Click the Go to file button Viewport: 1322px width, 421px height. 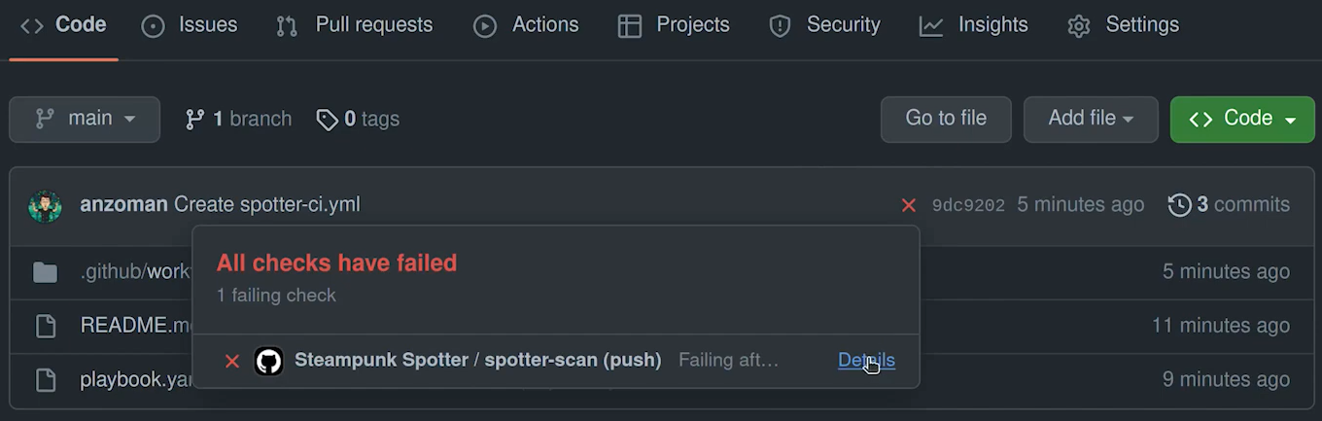click(946, 120)
